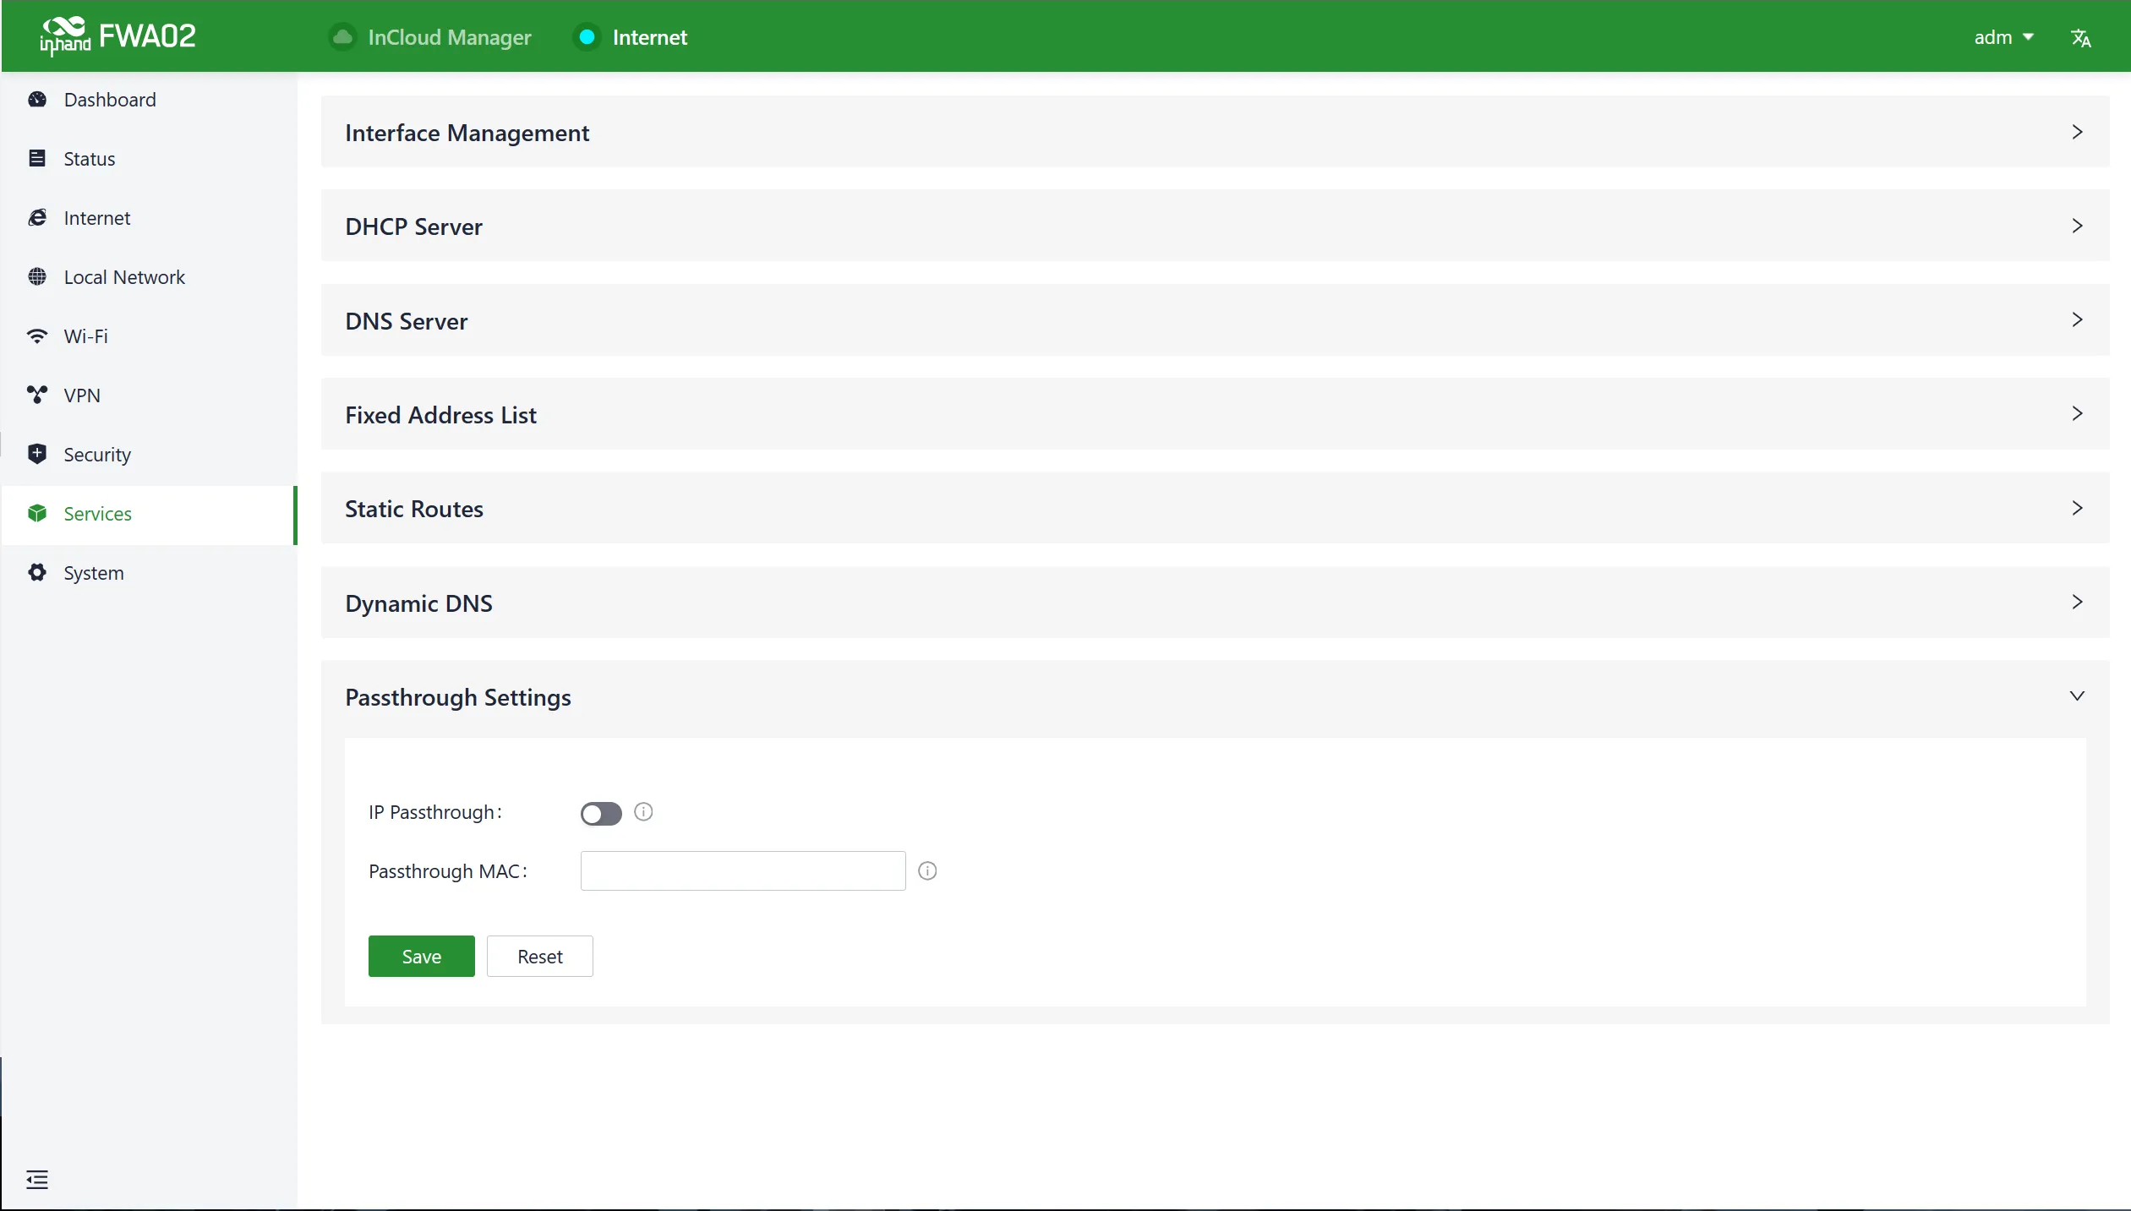Click the InCloud Manager cloud status icon
This screenshot has height=1211, width=2131.
(342, 37)
